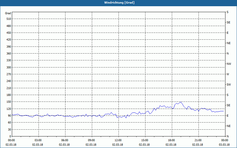
Task: Click the 420 y-axis tick label
Action: point(9,40)
